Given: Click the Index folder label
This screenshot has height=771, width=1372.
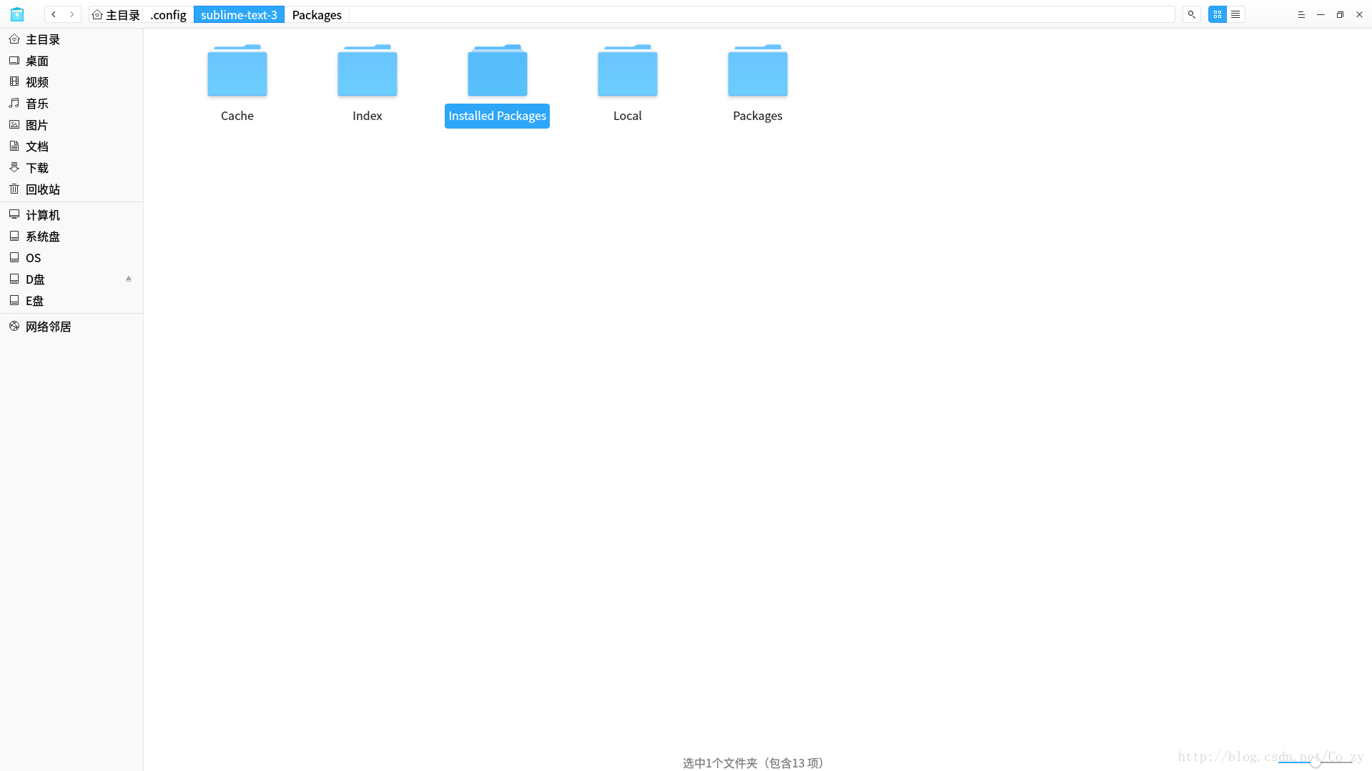Looking at the screenshot, I should (x=367, y=116).
